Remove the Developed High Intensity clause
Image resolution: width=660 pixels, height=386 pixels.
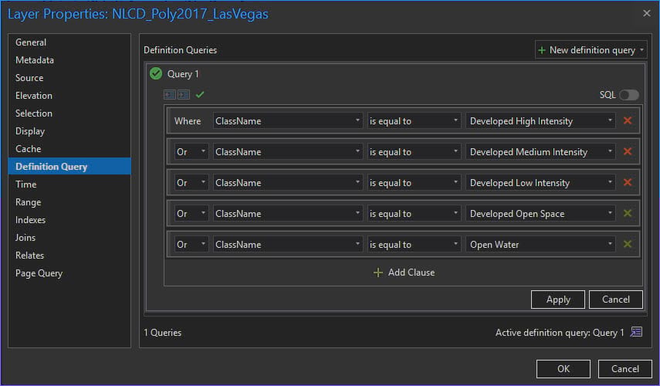[x=628, y=120]
